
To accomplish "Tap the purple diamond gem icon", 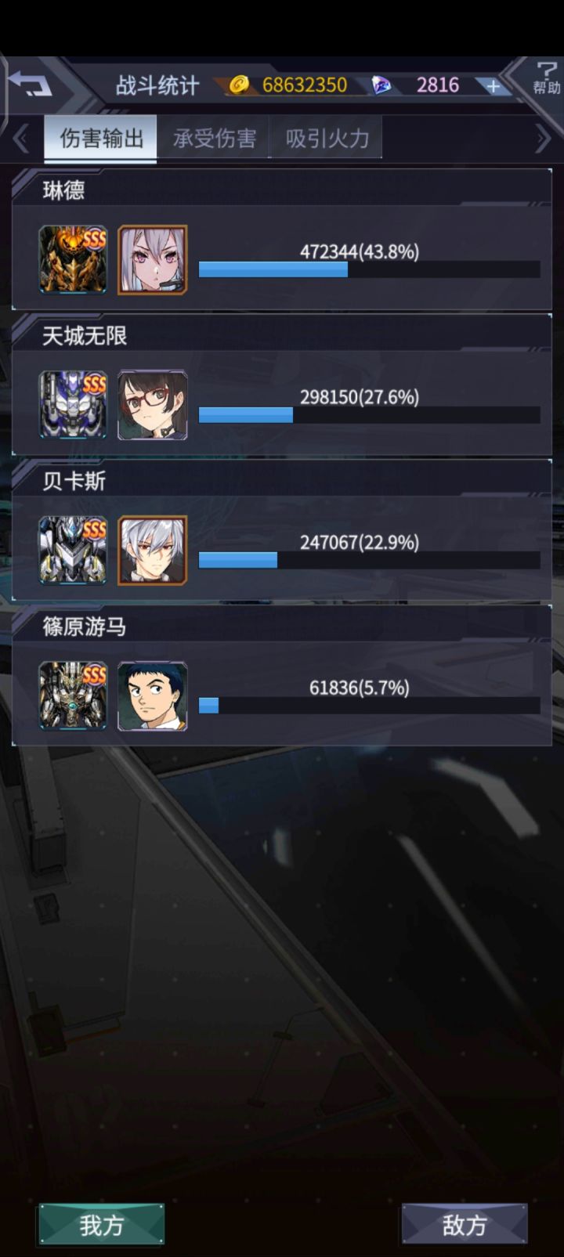I will point(381,85).
